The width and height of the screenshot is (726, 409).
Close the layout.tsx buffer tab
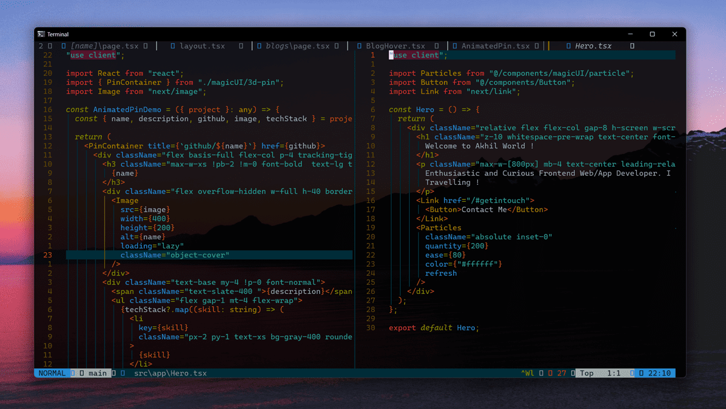(x=241, y=46)
